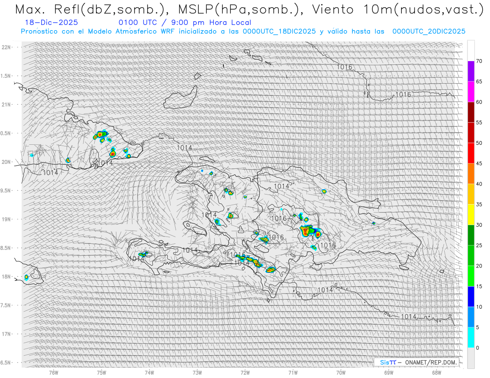
Task: Click the '18N' latitude label
Action: point(6,276)
